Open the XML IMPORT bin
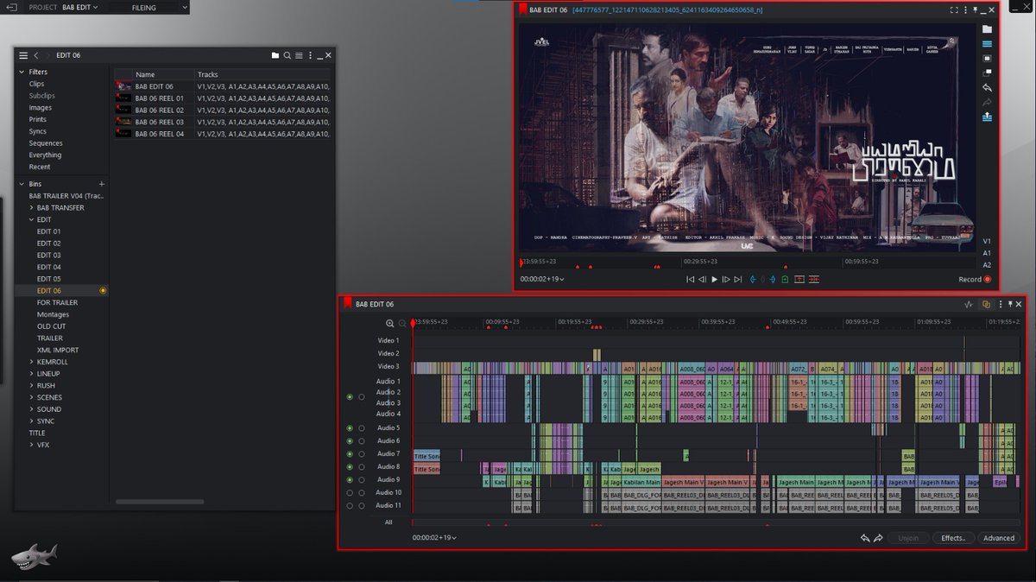Screen dimensions: 1036x582 click(x=57, y=350)
